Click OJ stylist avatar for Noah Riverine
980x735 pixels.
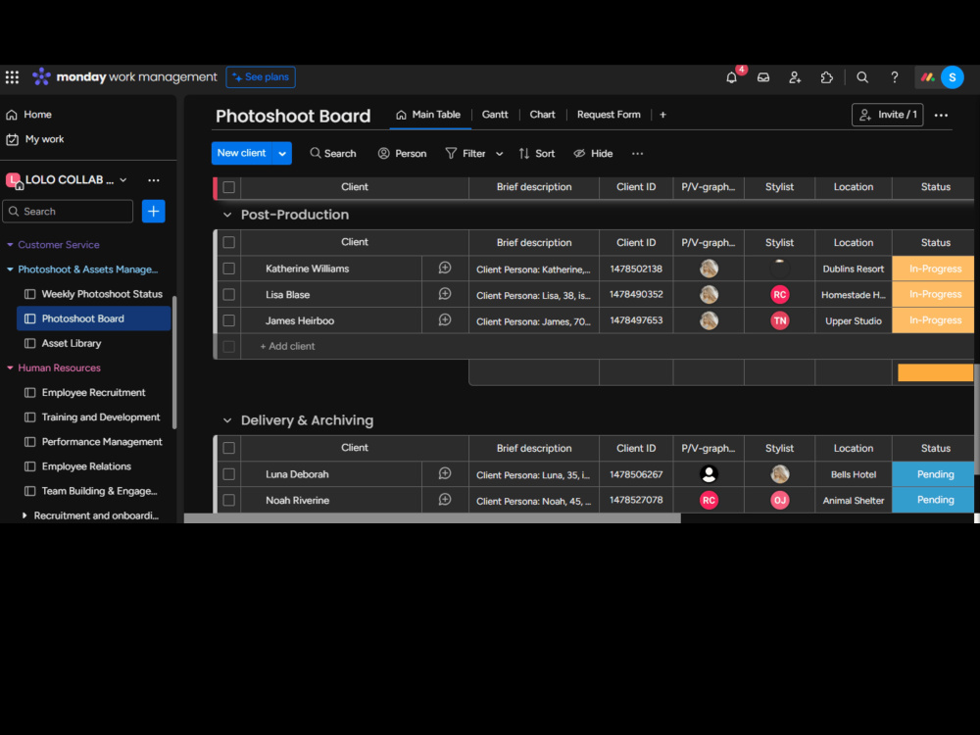pyautogui.click(x=779, y=500)
